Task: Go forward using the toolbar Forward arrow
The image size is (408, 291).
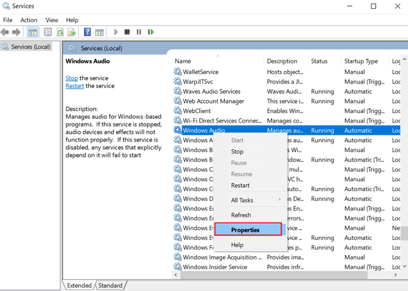Action: tap(16, 32)
